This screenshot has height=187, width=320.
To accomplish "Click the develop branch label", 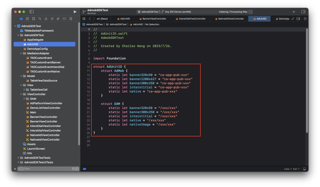I will click(x=92, y=14).
